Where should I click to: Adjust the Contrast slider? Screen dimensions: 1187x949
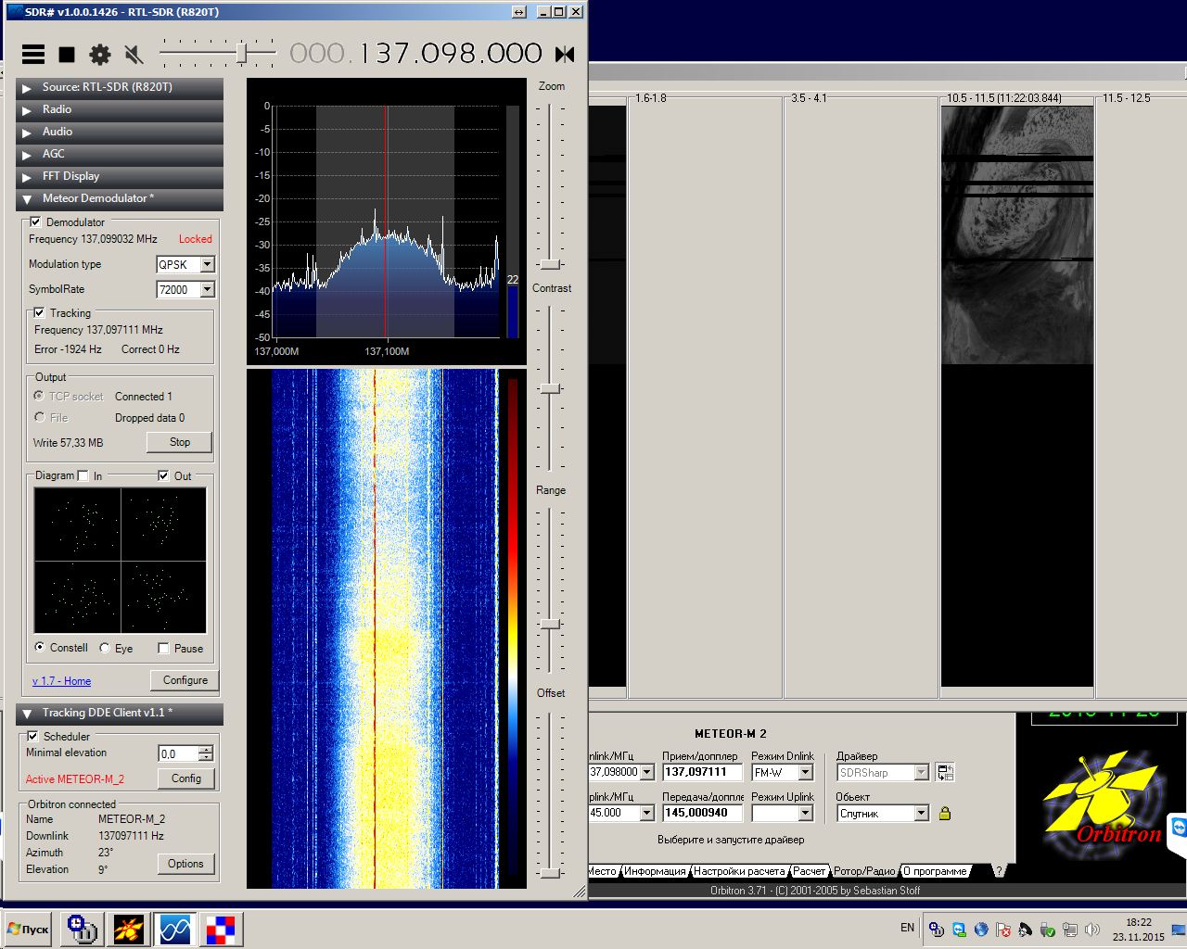[x=551, y=388]
